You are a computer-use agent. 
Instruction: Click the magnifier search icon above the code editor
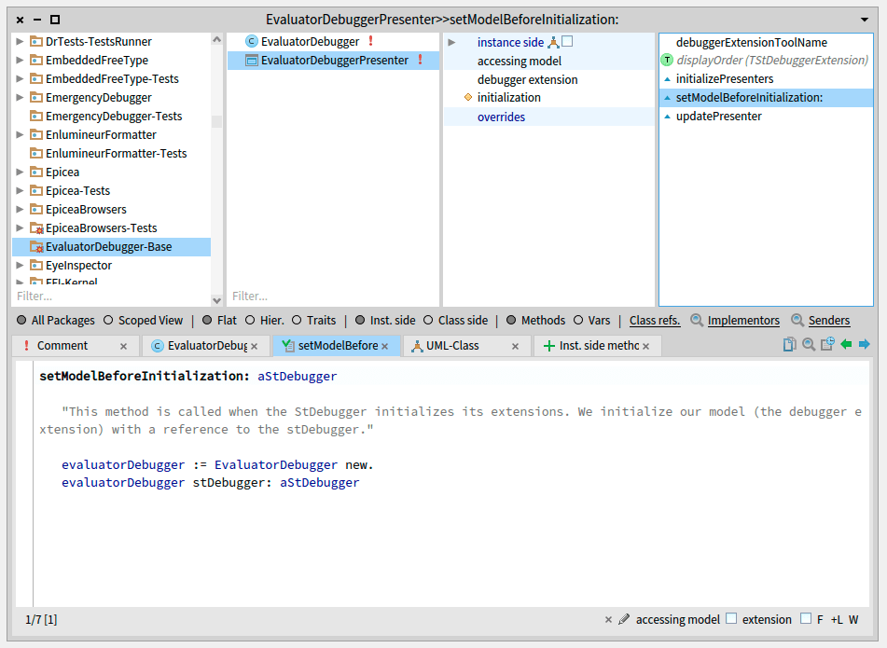point(809,345)
